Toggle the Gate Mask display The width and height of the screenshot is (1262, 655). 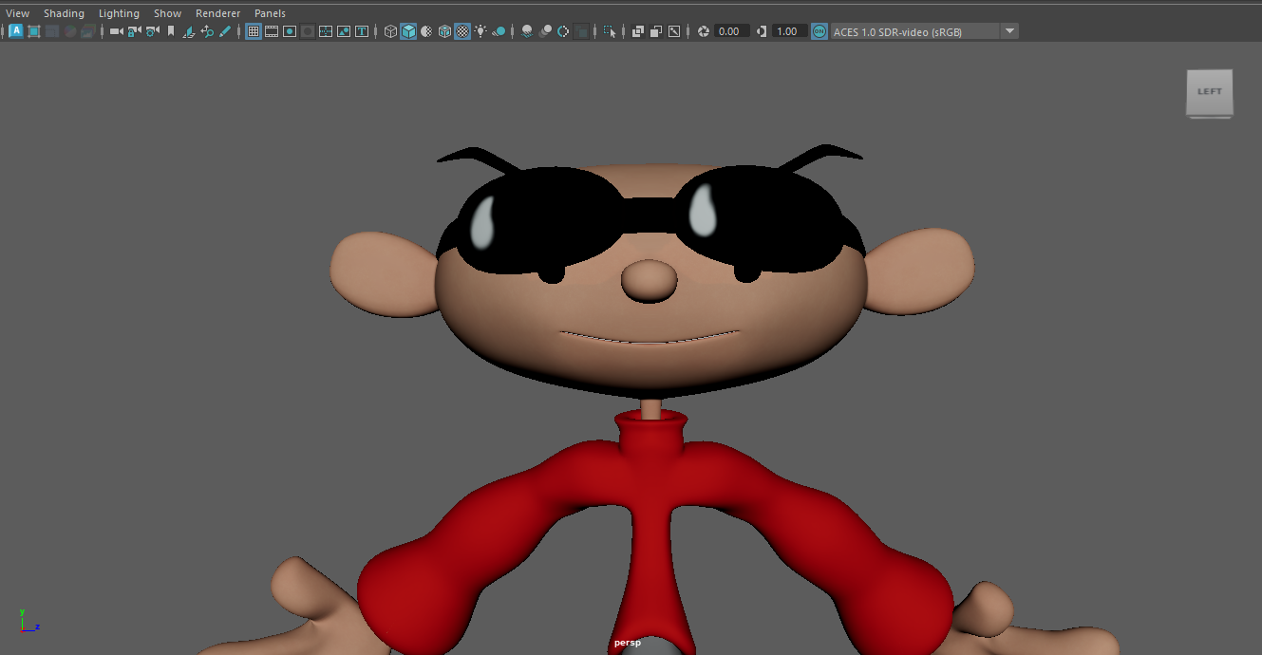308,31
